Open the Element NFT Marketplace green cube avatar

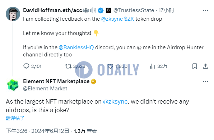(13, 85)
